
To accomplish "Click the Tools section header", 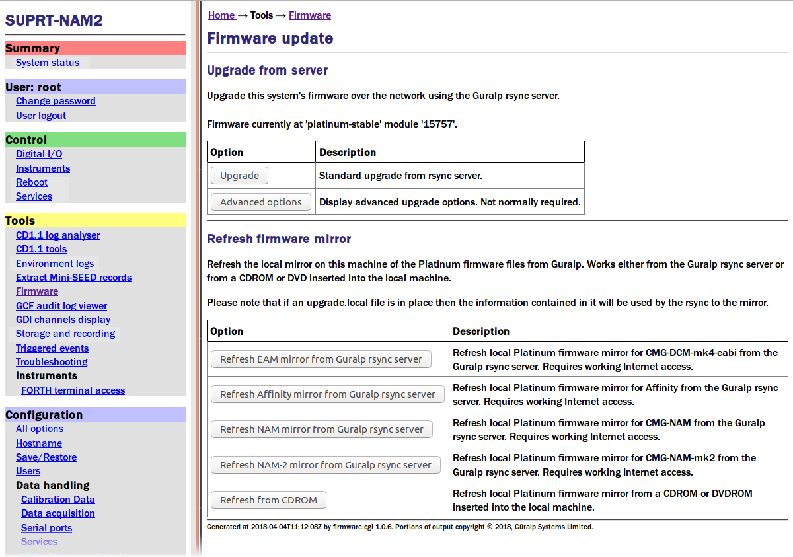I will [95, 221].
